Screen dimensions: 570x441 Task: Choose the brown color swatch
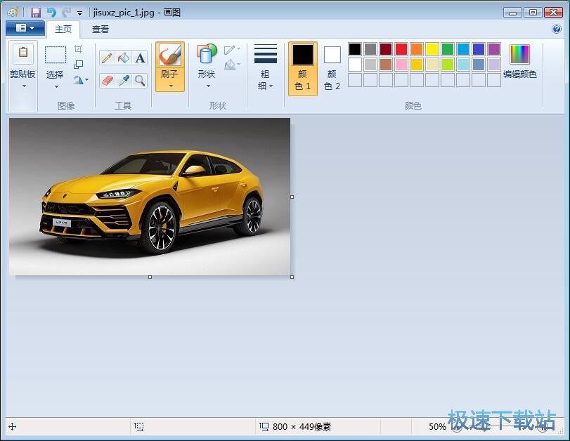pyautogui.click(x=386, y=65)
